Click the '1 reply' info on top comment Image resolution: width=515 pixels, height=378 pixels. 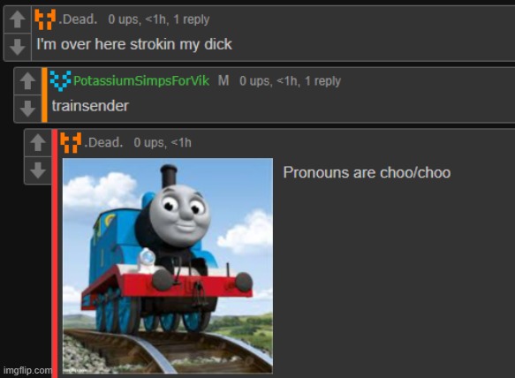point(191,19)
